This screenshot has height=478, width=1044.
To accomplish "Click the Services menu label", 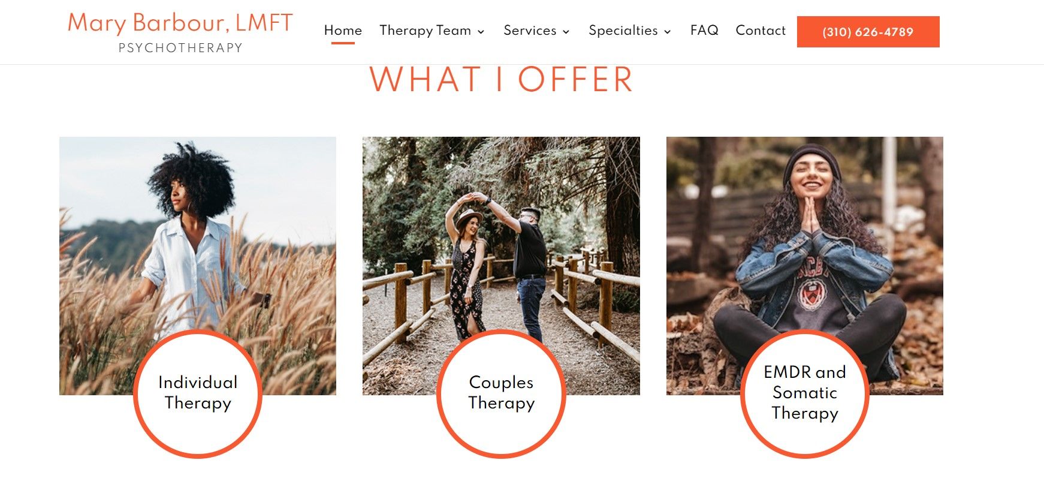I will (530, 31).
